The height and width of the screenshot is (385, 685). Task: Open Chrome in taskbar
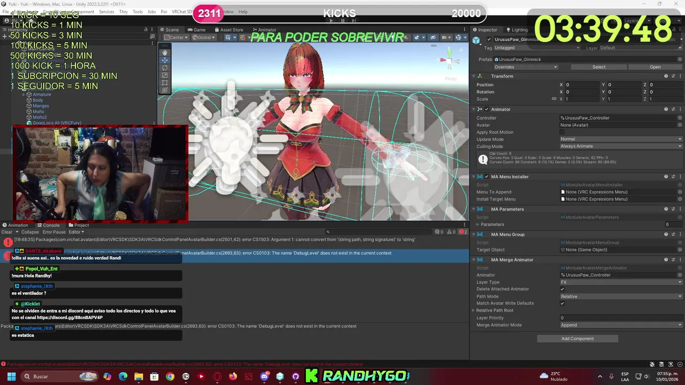coord(170,376)
